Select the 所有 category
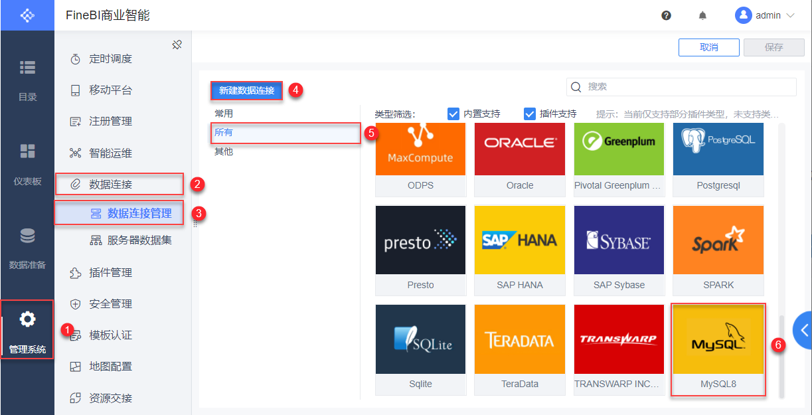Image resolution: width=812 pixels, height=415 pixels. pos(285,133)
